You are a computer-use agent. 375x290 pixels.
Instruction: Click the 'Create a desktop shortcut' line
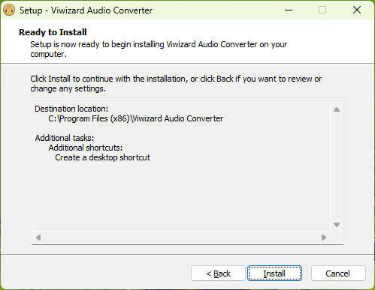[102, 157]
